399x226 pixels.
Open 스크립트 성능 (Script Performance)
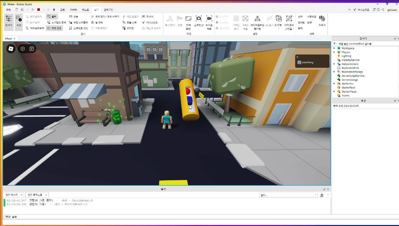tap(78, 28)
